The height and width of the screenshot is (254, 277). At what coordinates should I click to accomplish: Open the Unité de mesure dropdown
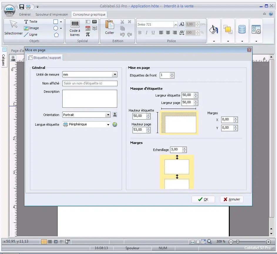[x=90, y=74]
